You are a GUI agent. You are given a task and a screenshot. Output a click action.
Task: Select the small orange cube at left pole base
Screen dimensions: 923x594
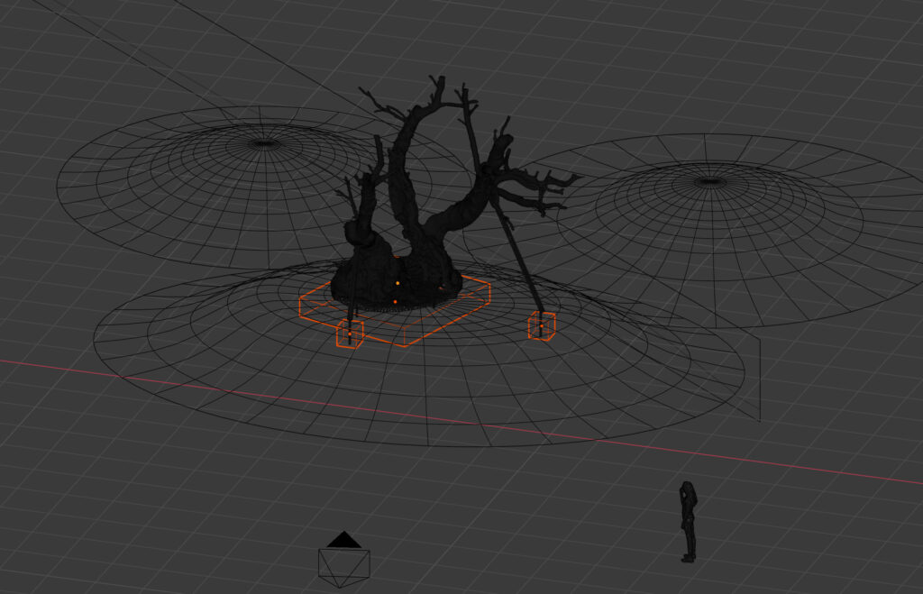point(350,334)
